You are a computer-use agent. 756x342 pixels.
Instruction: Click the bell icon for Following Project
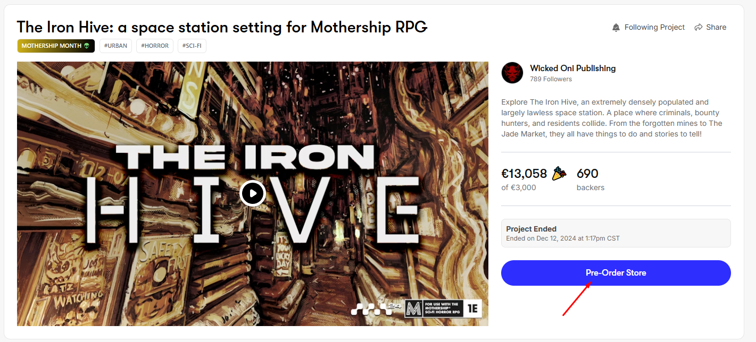(x=616, y=28)
